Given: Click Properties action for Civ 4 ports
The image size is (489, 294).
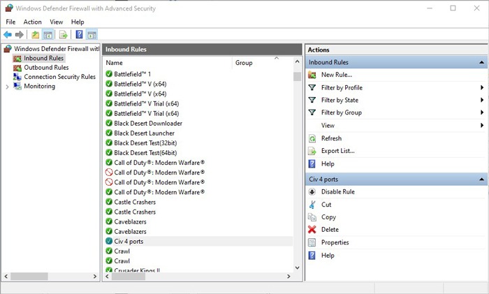Looking at the screenshot, I should (335, 242).
